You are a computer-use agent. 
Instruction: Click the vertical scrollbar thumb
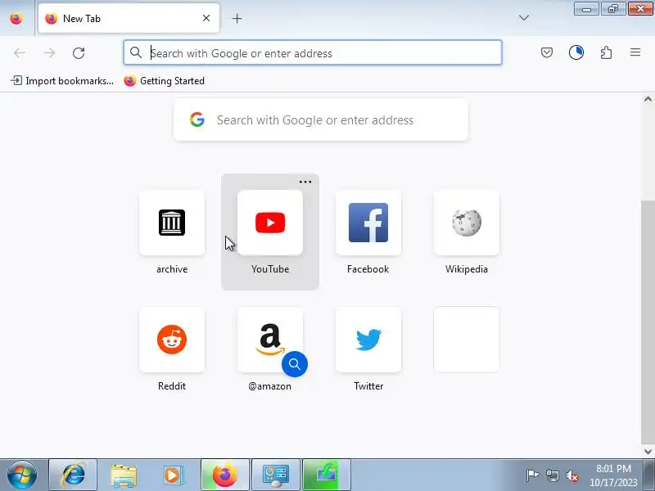tap(648, 322)
